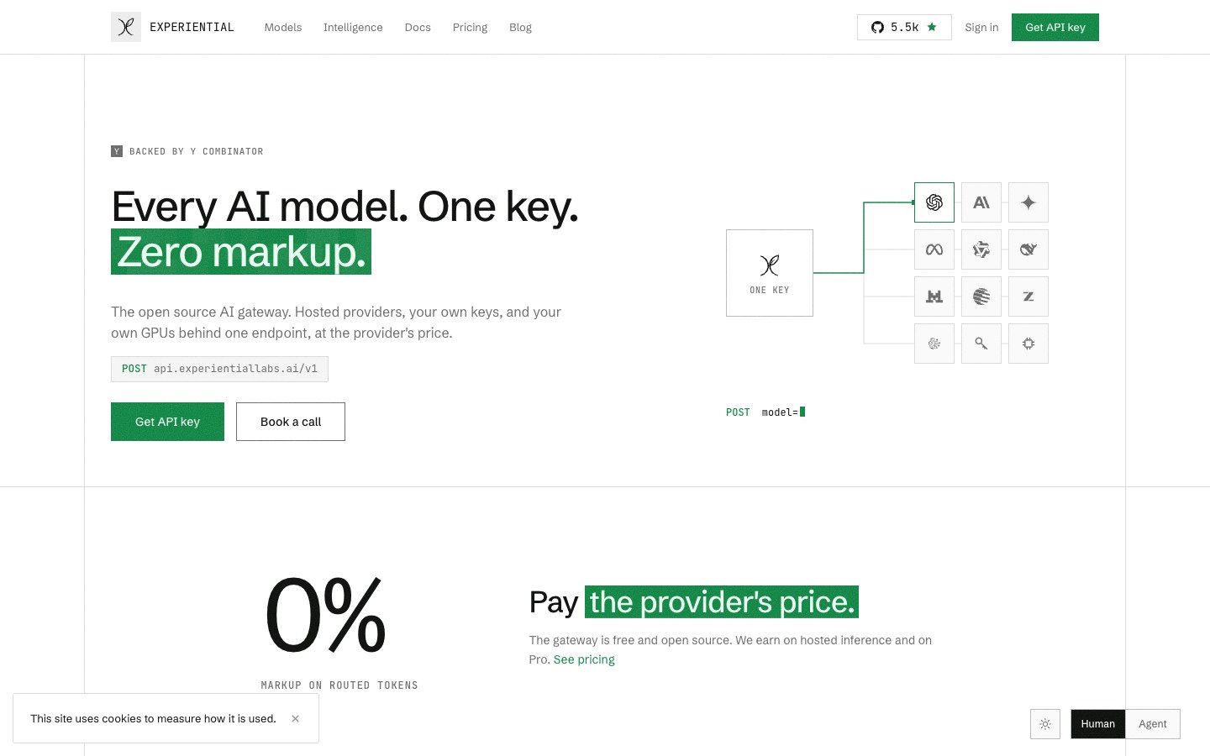Select the OpenAI provider tile
This screenshot has height=756, width=1210.
(934, 202)
